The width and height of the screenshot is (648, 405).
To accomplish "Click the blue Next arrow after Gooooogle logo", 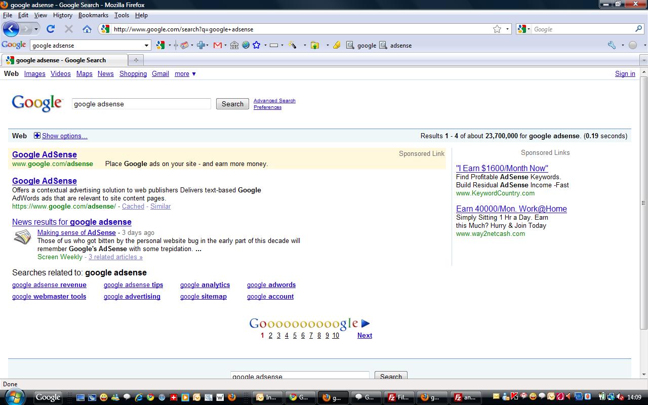I will click(366, 323).
